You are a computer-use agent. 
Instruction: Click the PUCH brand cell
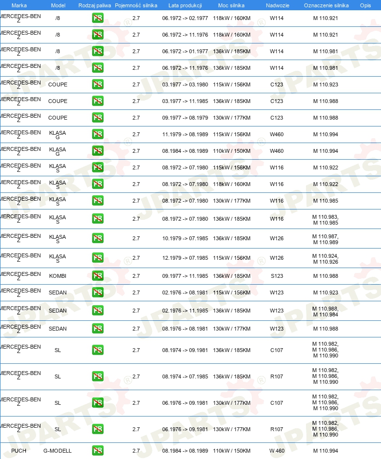(x=19, y=451)
